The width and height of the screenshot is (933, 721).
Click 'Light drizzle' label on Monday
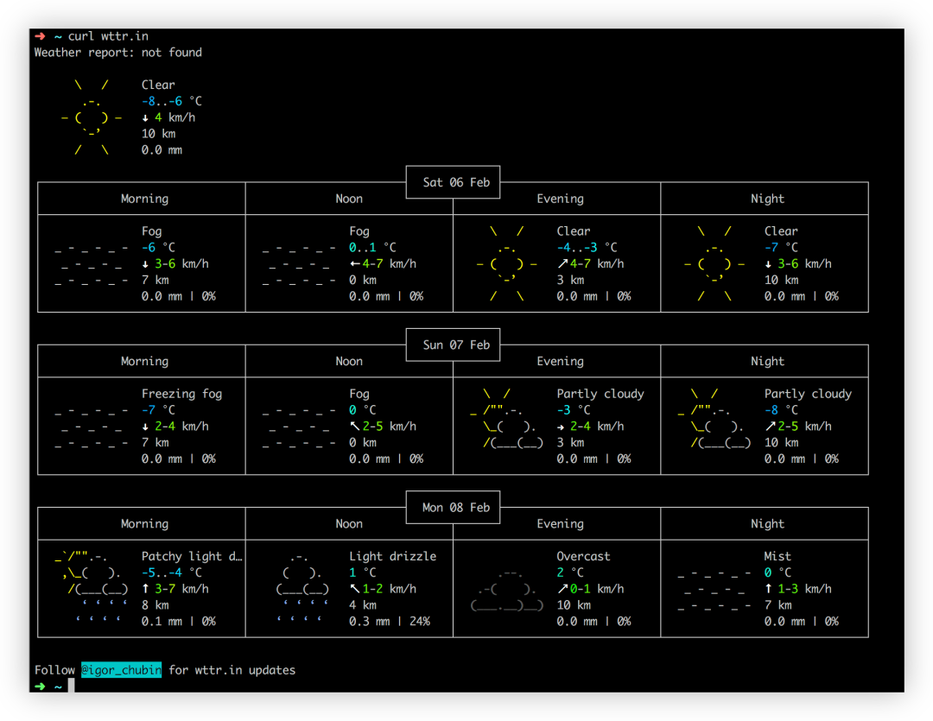pos(393,556)
